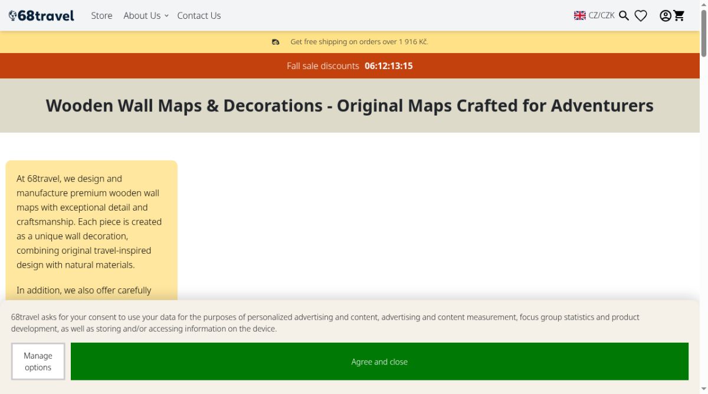Click the Wooden Wall Maps heading

350,106
